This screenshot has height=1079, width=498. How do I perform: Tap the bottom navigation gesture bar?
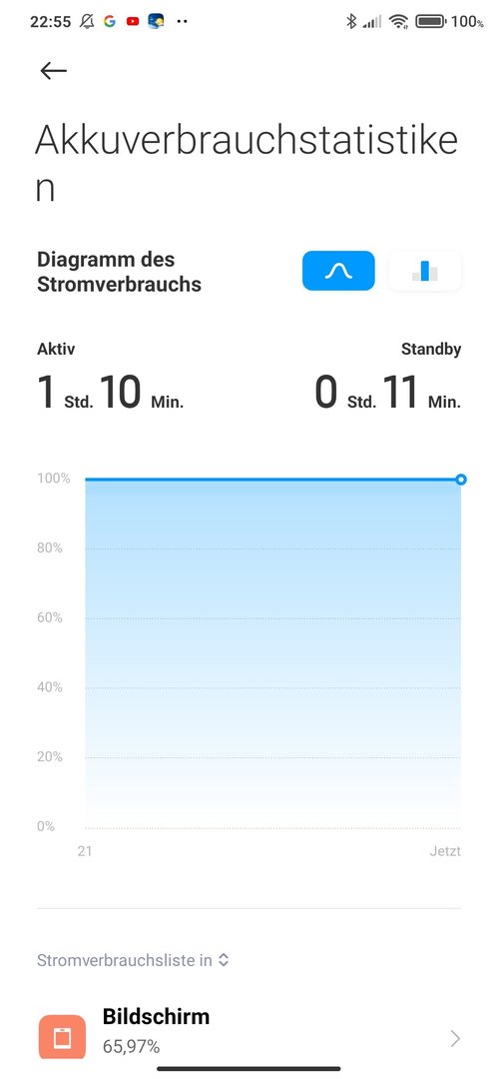click(249, 1069)
